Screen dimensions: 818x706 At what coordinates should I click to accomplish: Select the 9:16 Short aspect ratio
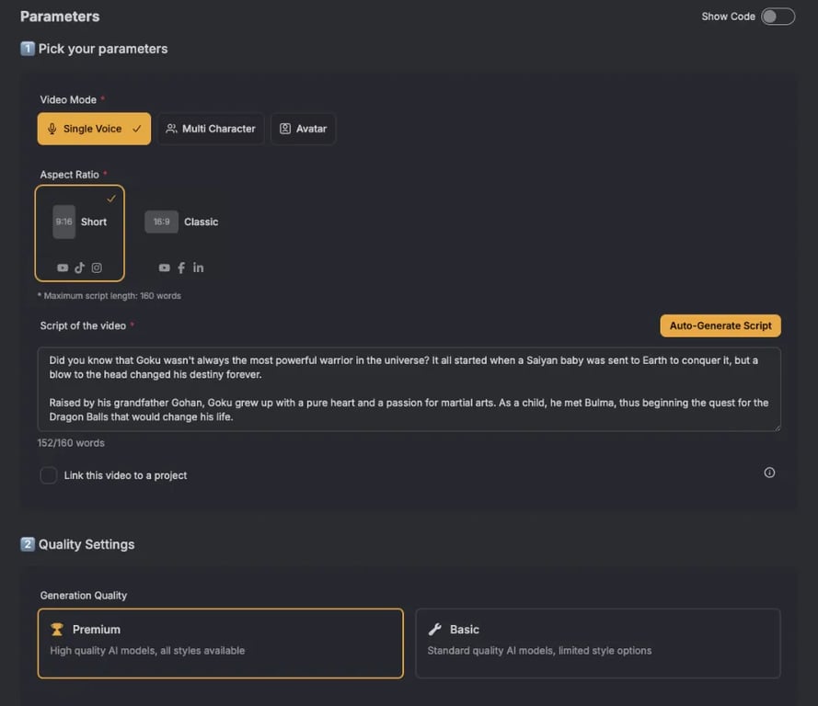(x=80, y=223)
